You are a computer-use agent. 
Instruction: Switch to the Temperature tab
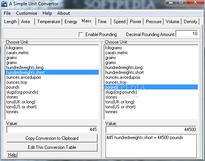tap(49, 22)
